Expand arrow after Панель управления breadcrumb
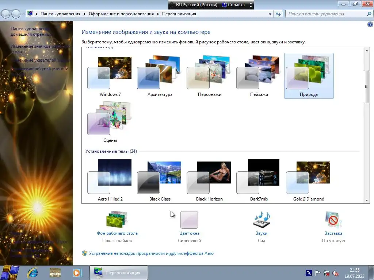The width and height of the screenshot is (374, 280). click(x=85, y=14)
